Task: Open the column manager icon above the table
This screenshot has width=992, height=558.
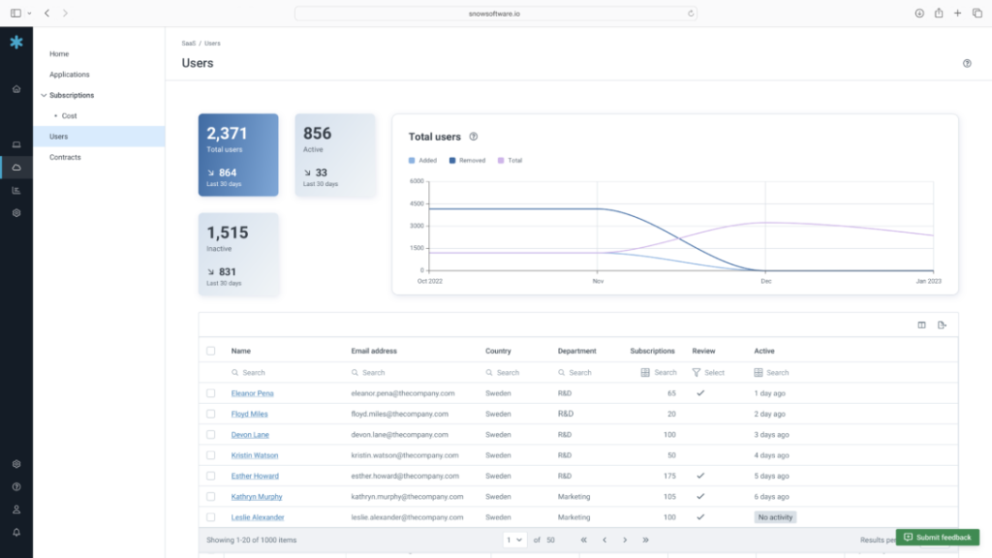Action: pos(920,325)
